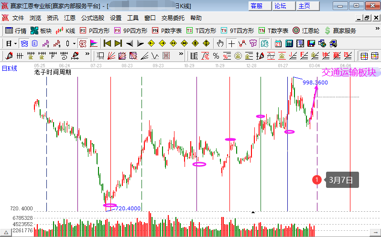Click the F time ruler icon
Viewport: 381px width, 237px height.
tap(53, 56)
